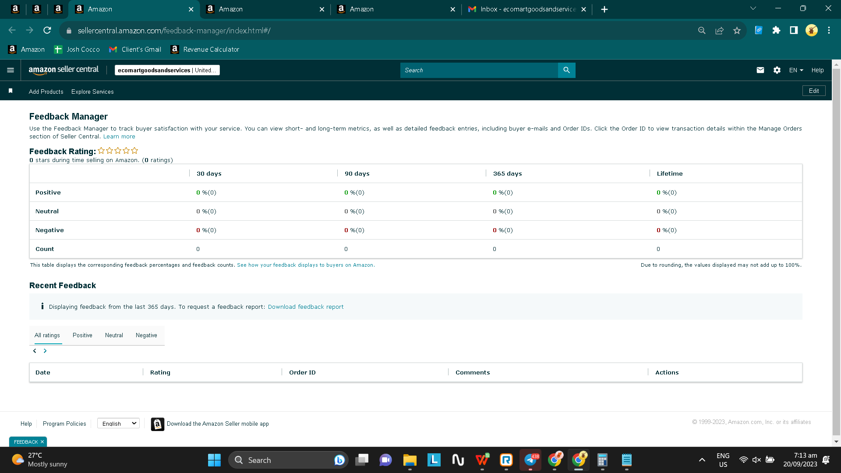Open the Seller Central hamburger menu
This screenshot has width=841, height=473.
point(11,70)
